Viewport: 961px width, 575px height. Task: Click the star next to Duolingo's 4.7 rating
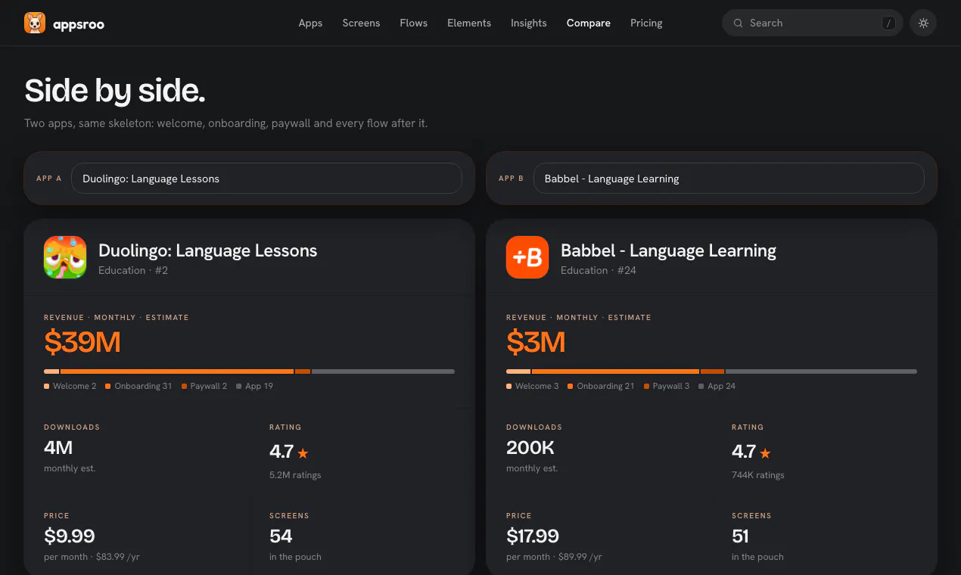tap(303, 453)
